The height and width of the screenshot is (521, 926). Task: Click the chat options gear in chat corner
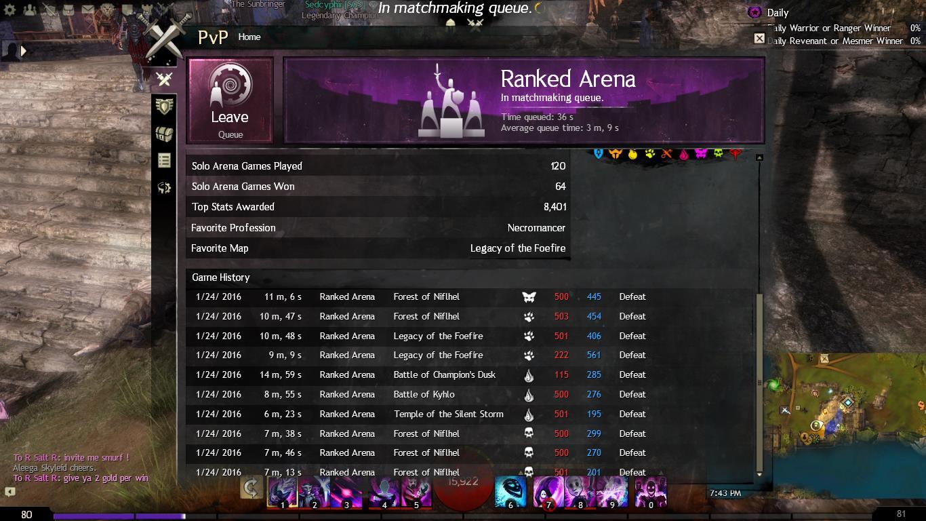pyautogui.click(x=9, y=493)
